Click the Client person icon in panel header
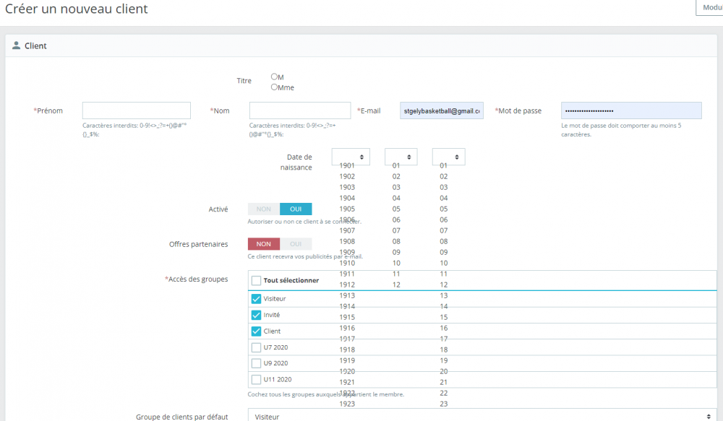 (17, 45)
